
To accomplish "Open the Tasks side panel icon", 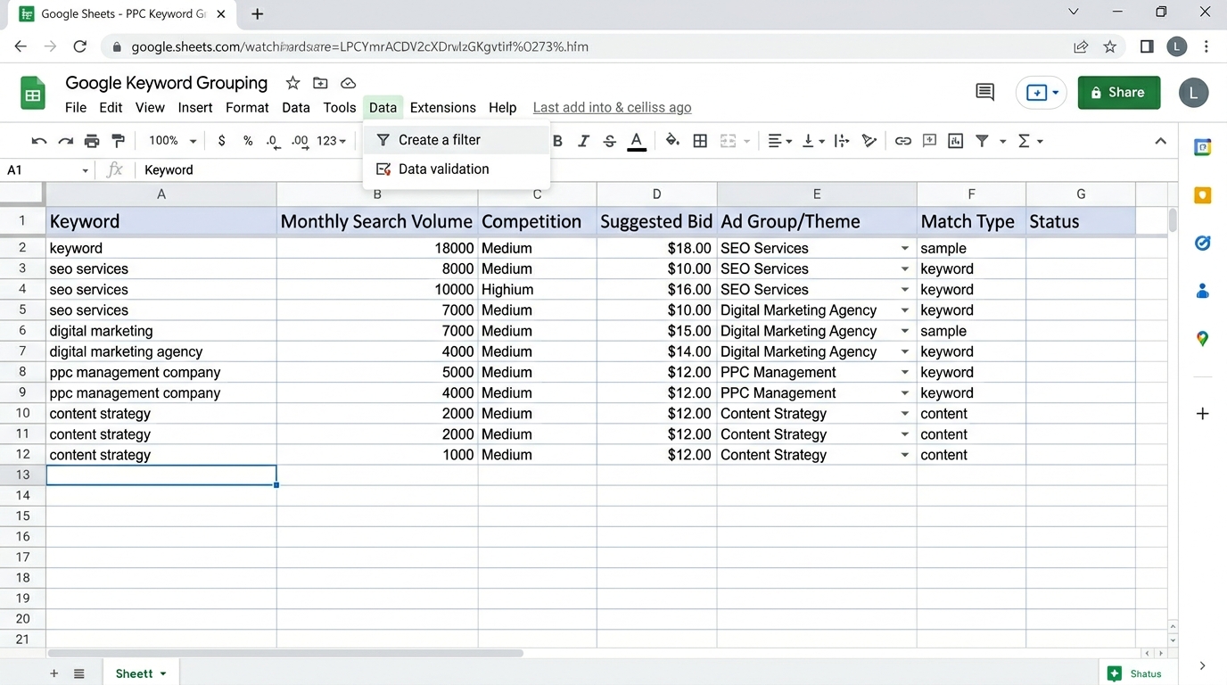I will (1203, 243).
